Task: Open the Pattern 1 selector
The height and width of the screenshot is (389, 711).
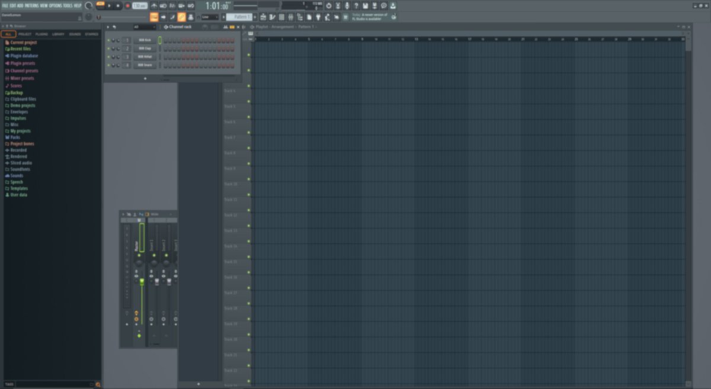Action: pyautogui.click(x=239, y=17)
